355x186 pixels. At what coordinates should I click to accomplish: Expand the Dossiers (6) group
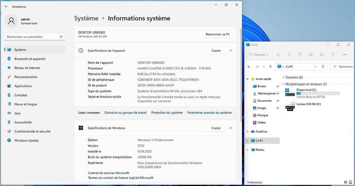point(283,77)
